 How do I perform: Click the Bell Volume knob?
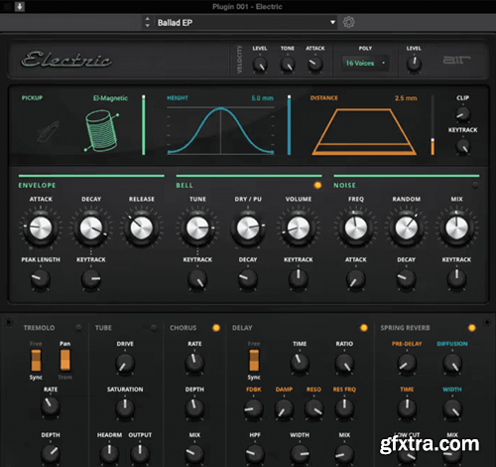pos(299,228)
